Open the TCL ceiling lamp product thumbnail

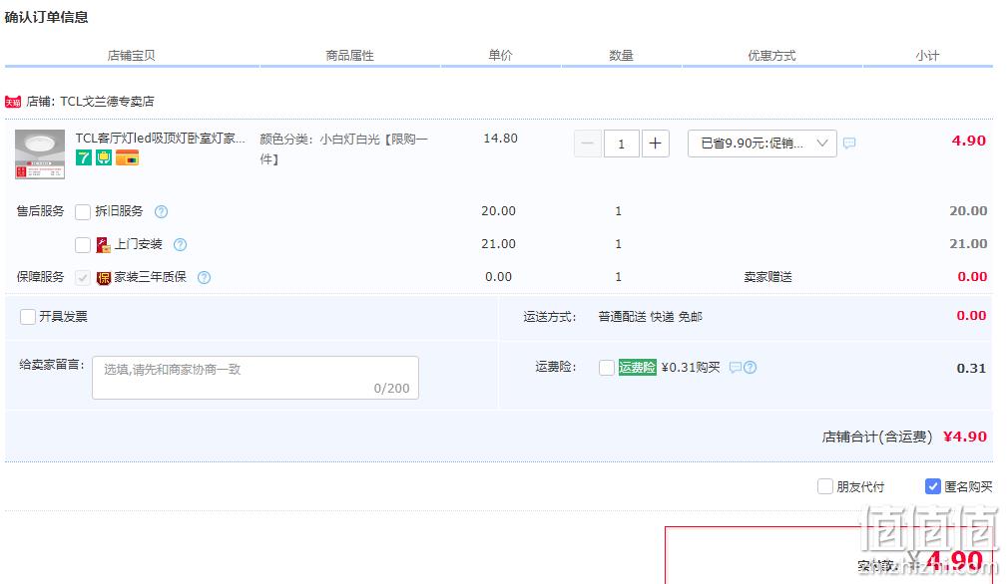(x=40, y=154)
